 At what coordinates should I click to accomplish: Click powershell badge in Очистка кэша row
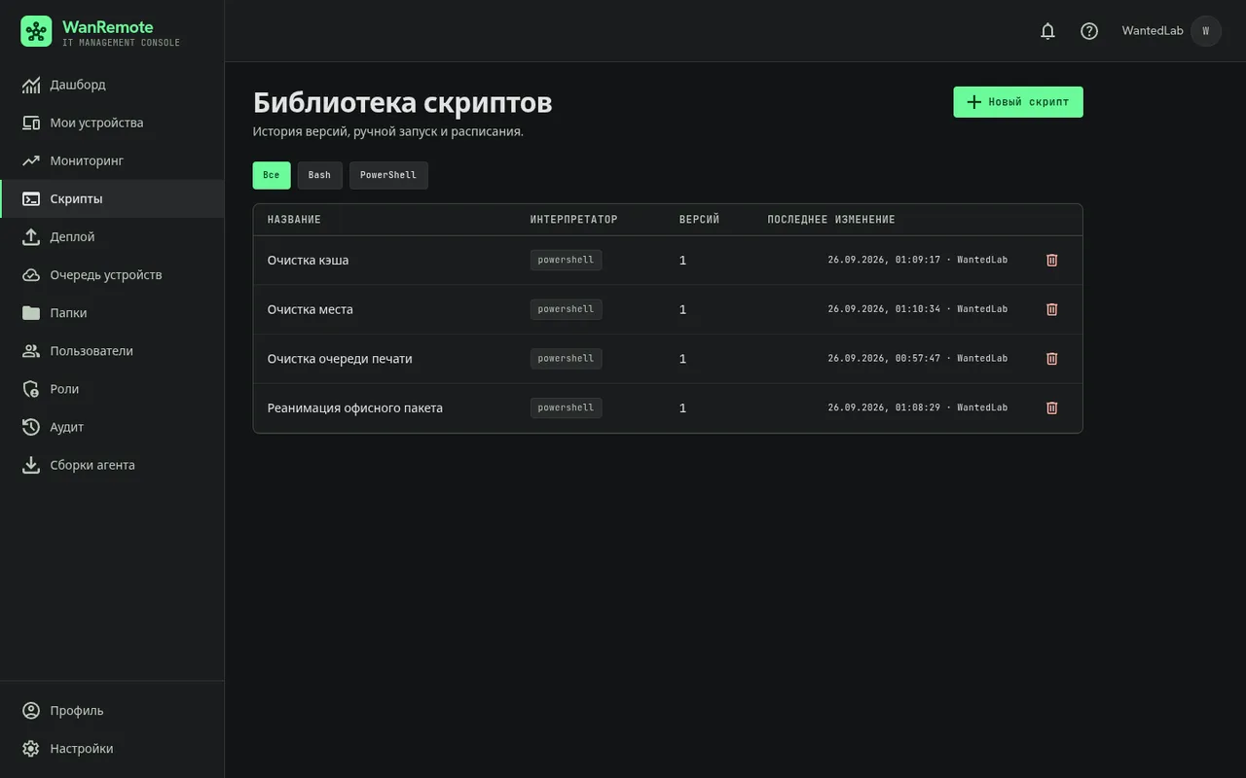567,260
